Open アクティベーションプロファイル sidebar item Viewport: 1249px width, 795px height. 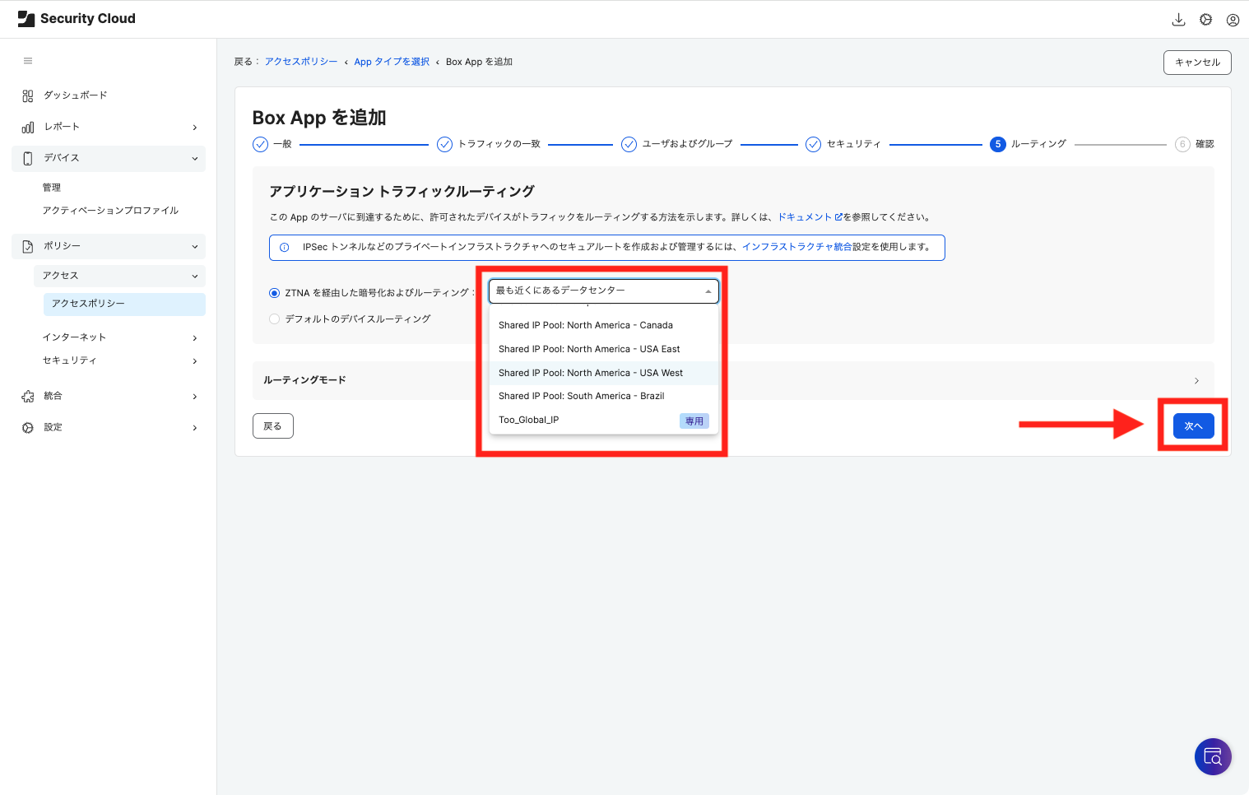click(x=110, y=211)
